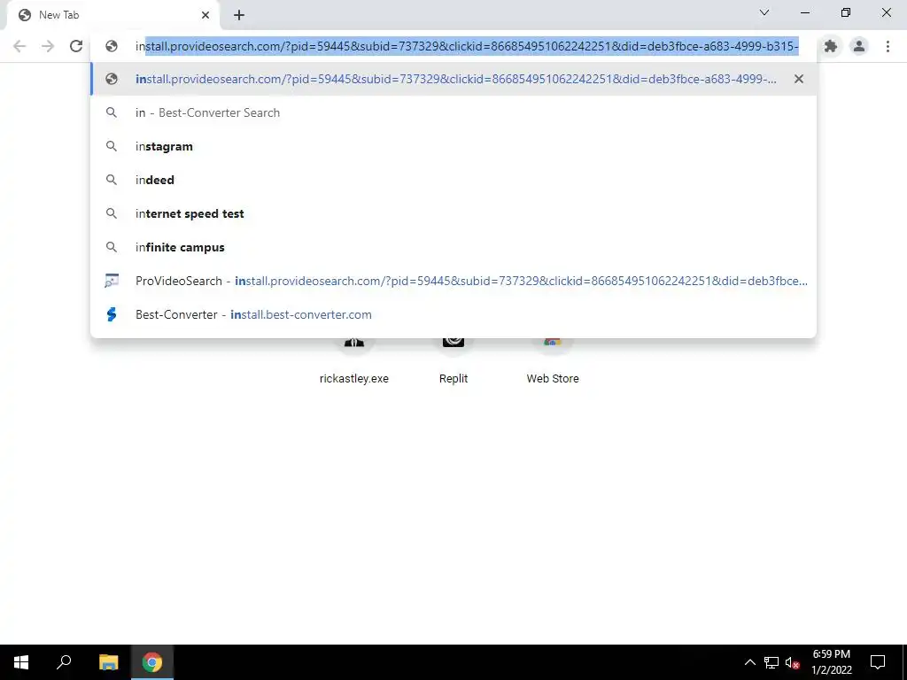Reload the page with the refresh icon
The width and height of the screenshot is (907, 680).
(76, 46)
